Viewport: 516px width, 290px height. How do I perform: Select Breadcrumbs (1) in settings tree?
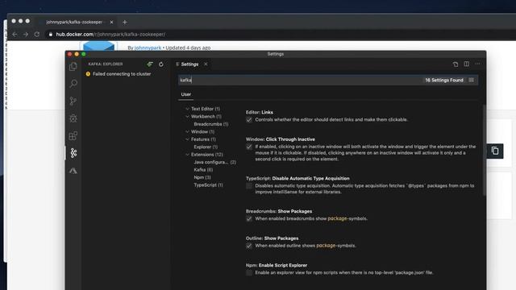point(211,124)
